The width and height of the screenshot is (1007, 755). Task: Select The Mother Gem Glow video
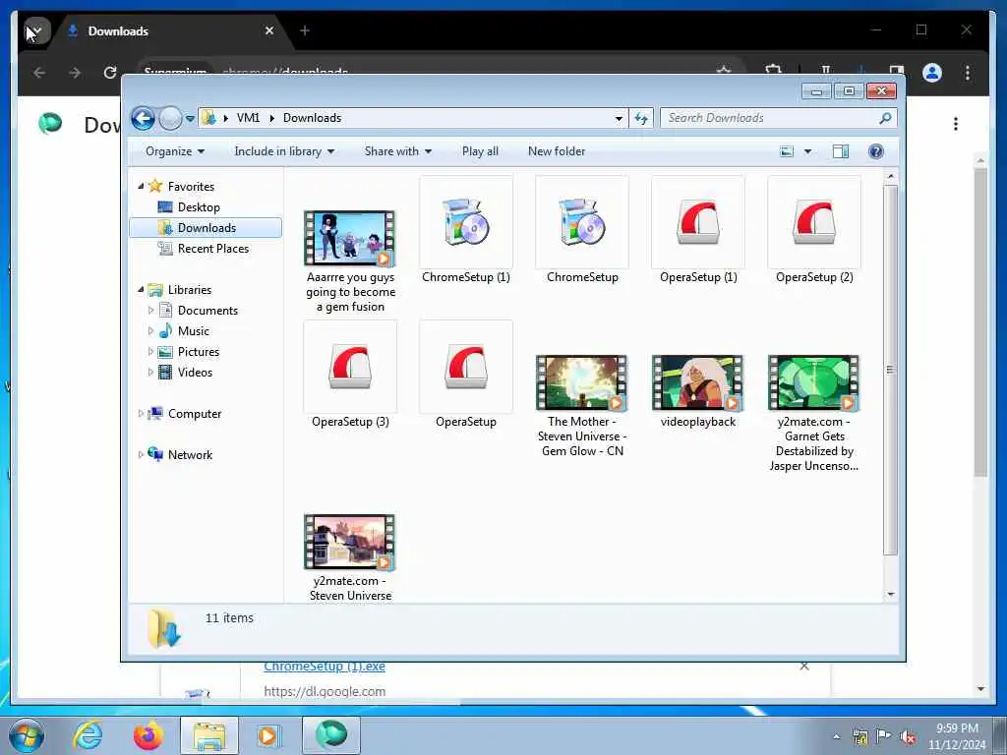582,383
